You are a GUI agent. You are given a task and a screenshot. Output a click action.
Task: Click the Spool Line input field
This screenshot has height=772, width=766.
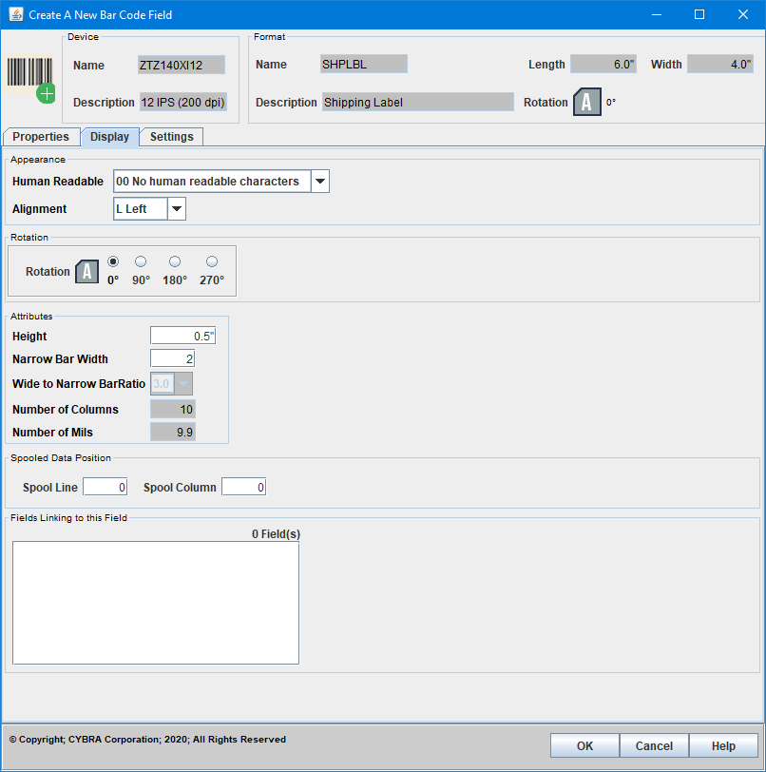click(x=105, y=487)
